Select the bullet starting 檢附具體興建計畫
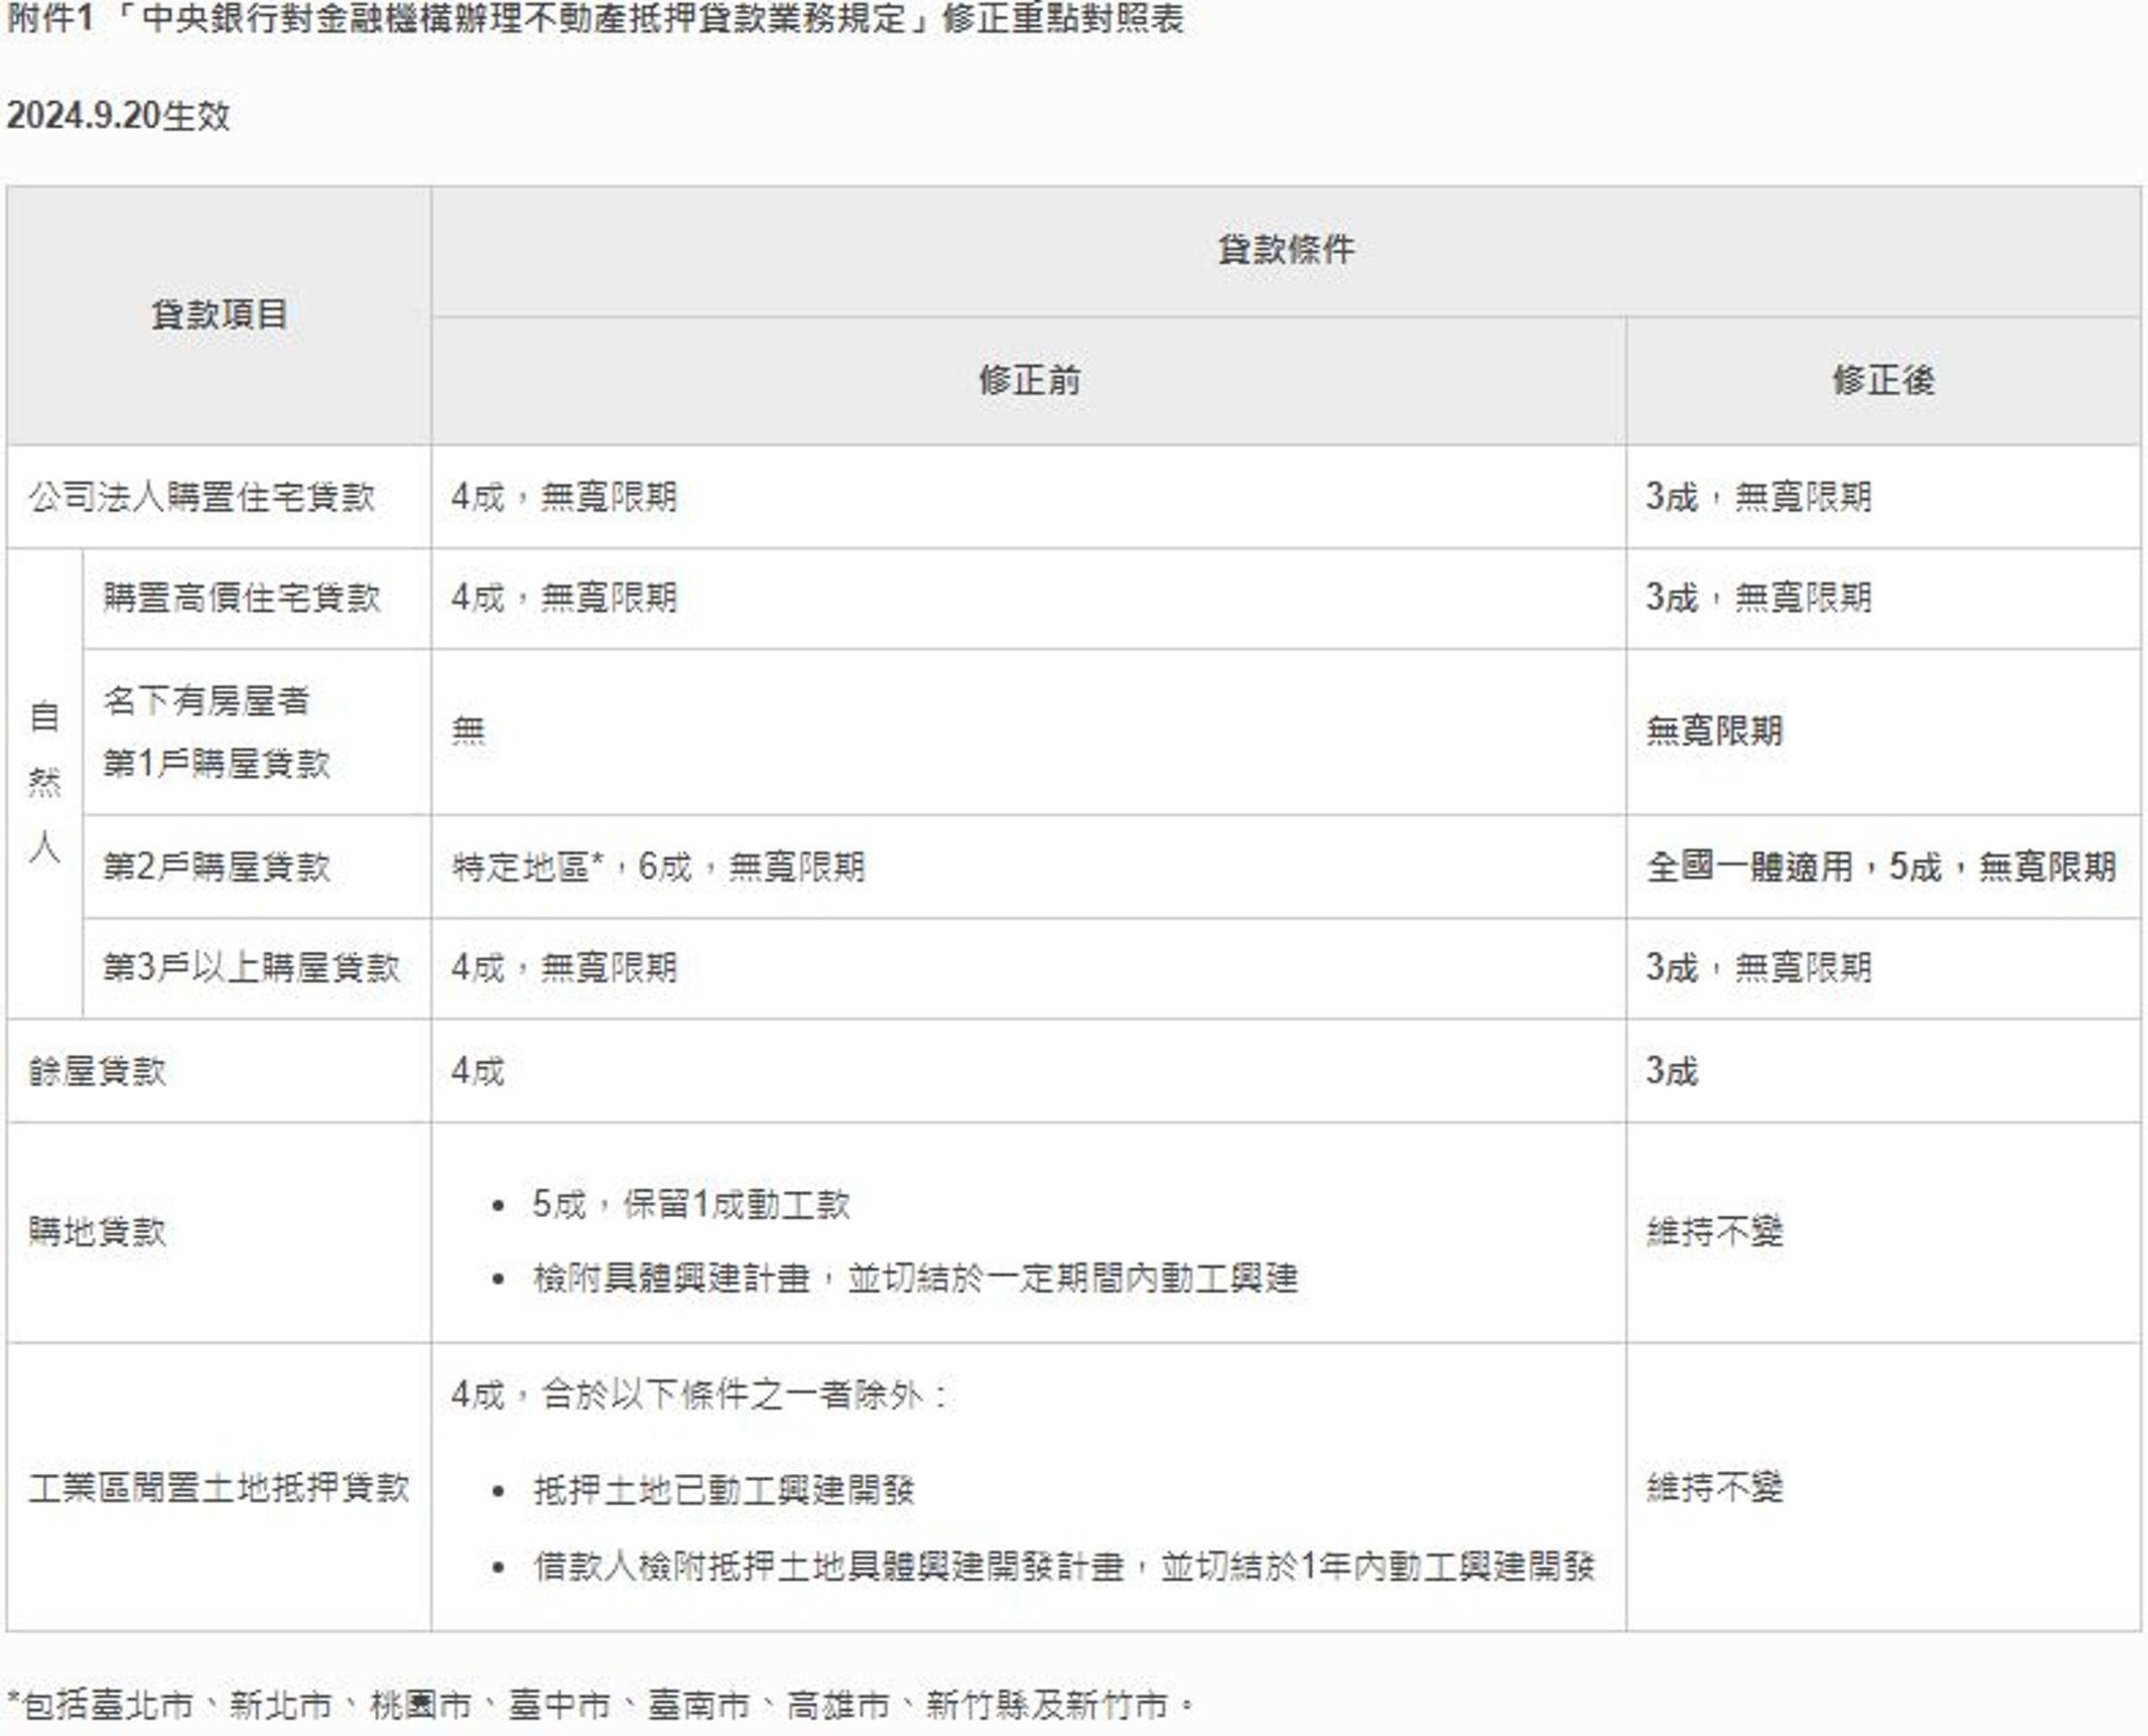This screenshot has height=1736, width=2148. tap(915, 1279)
